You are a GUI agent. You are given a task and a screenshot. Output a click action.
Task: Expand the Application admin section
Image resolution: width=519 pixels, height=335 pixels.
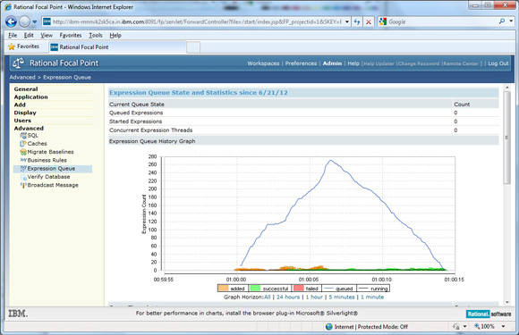(30, 97)
